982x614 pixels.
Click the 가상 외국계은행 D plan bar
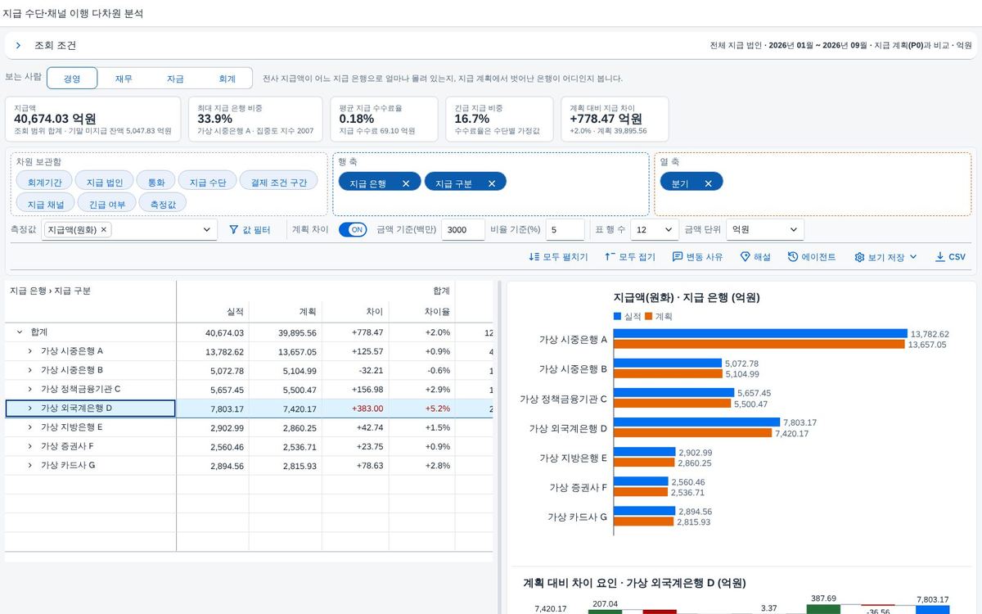692,433
